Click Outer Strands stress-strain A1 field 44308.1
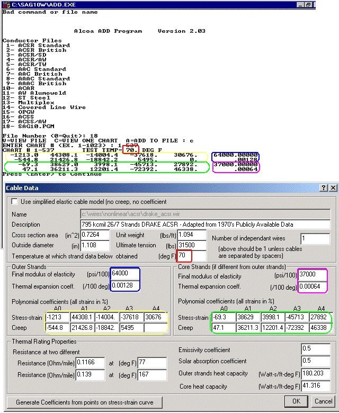This screenshot has height=413, width=339. (82, 317)
